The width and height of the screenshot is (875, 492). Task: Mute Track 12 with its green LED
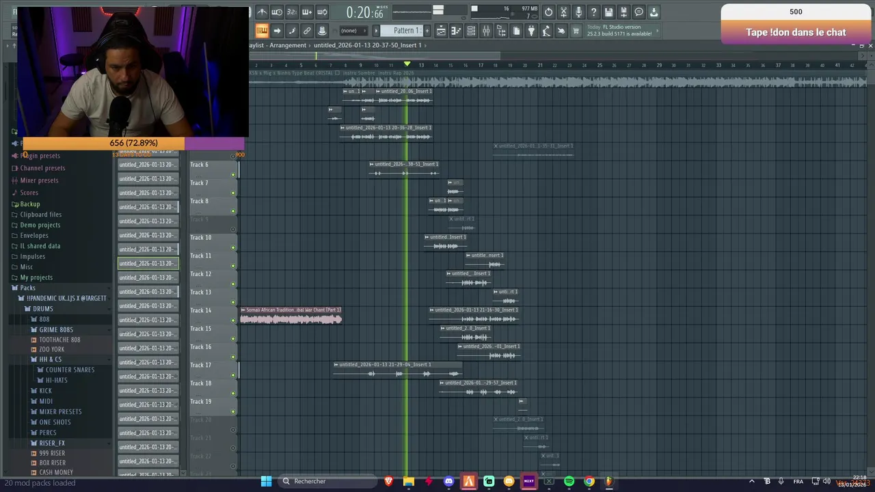point(233,284)
